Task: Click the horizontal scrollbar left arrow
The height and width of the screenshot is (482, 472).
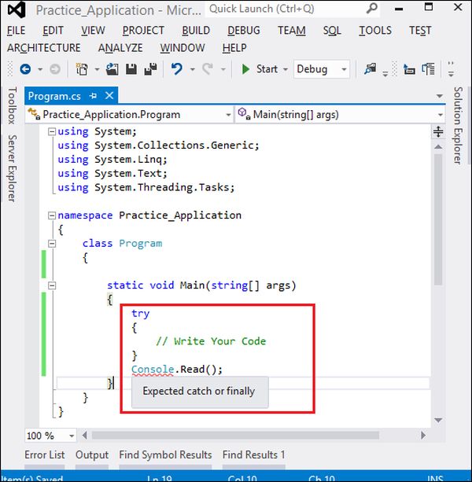Action: [x=85, y=436]
